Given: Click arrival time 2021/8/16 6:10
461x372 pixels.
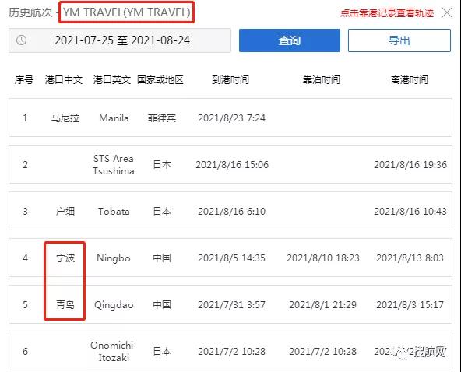Looking at the screenshot, I should [x=232, y=211].
